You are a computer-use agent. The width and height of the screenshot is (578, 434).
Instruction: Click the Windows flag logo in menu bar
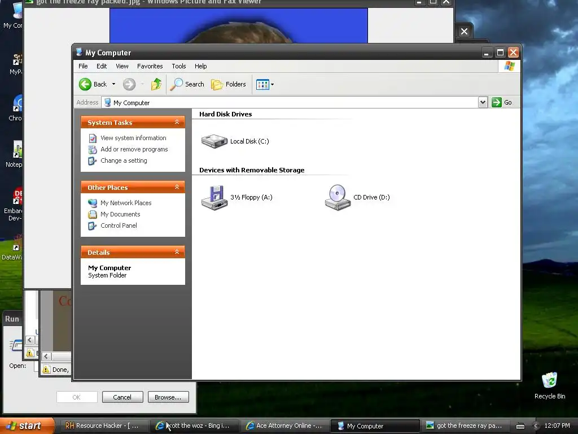[510, 66]
